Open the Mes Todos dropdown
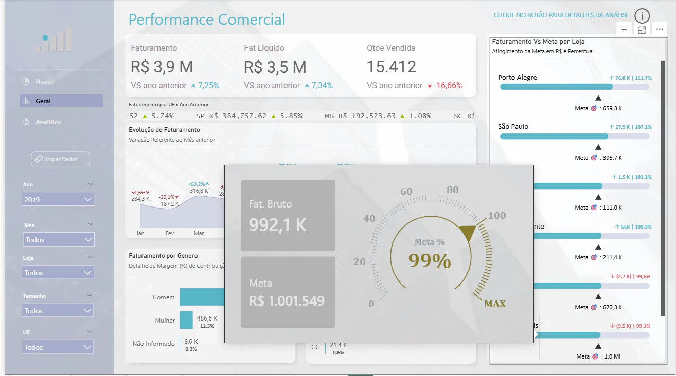Viewport: 676px width, 376px height. click(58, 239)
